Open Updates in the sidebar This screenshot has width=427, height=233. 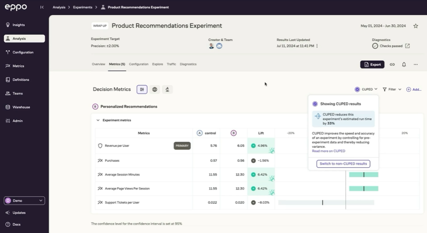19,213
